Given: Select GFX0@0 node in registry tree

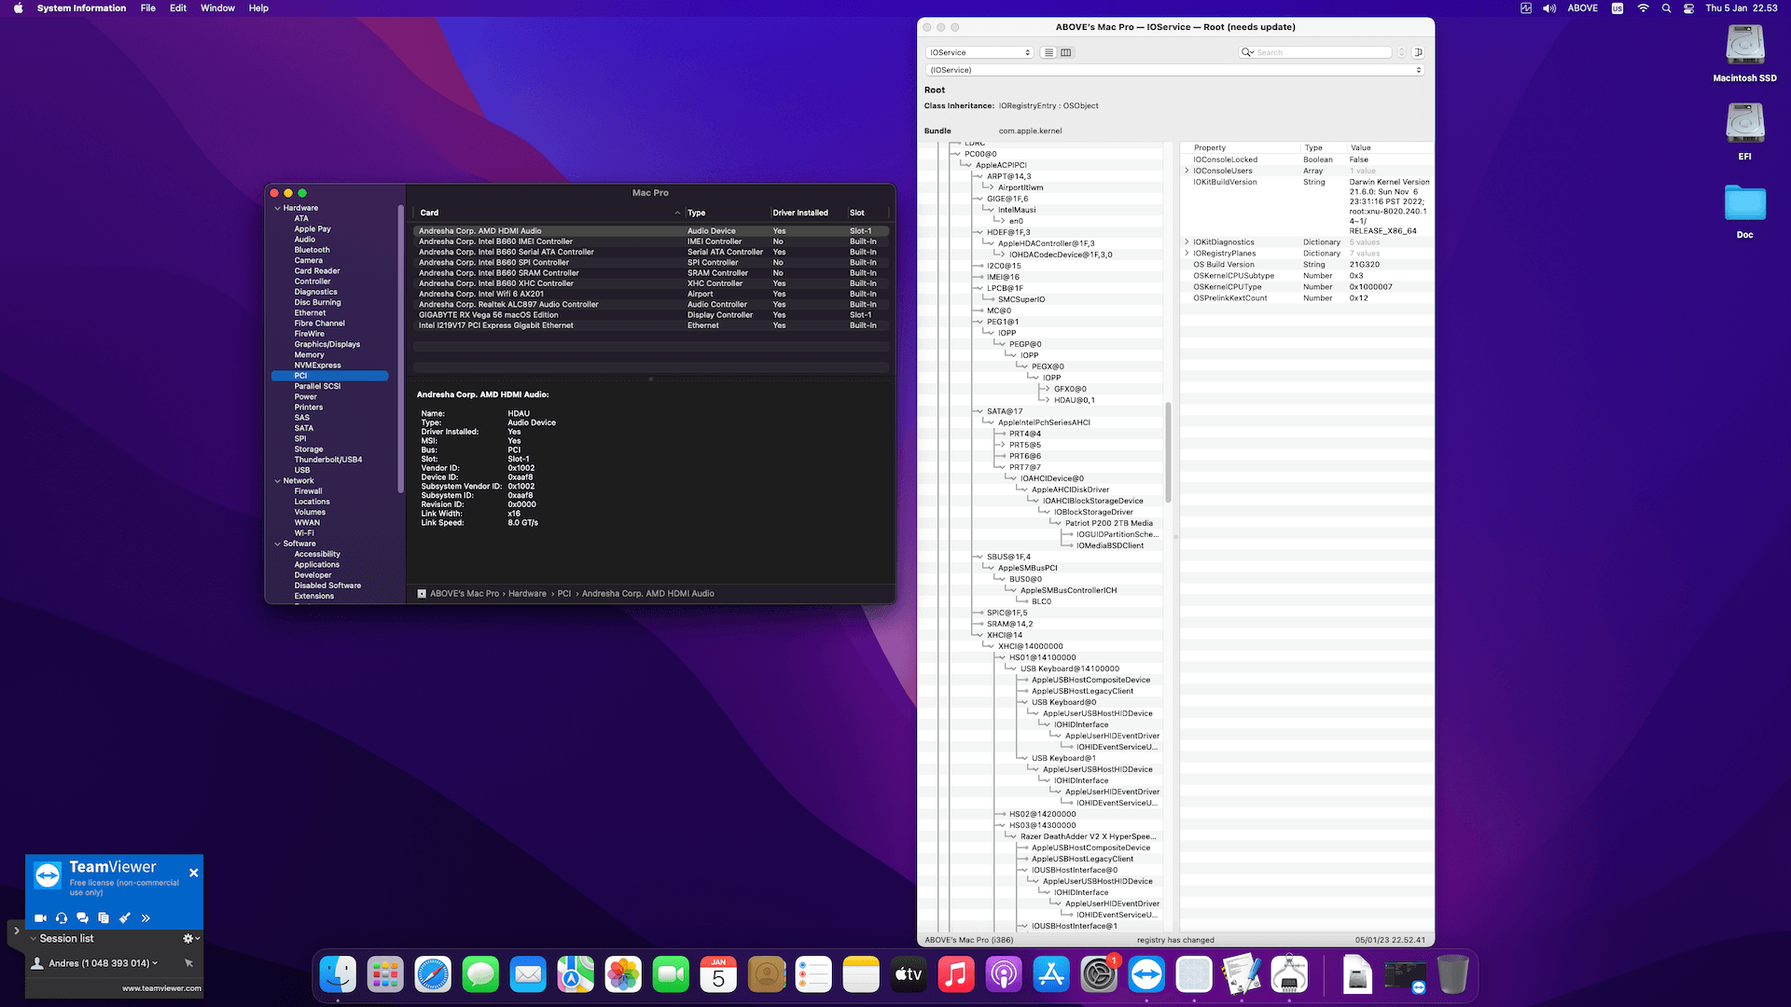Looking at the screenshot, I should click(1070, 390).
